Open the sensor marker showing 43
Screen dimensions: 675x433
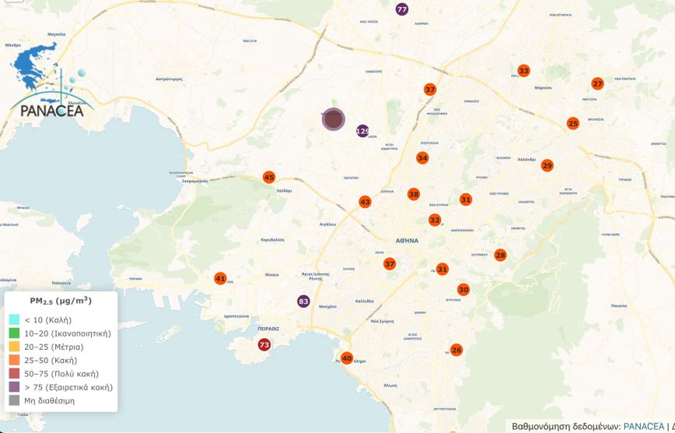tap(365, 202)
